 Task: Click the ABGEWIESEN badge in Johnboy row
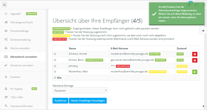[x=123, y=66]
